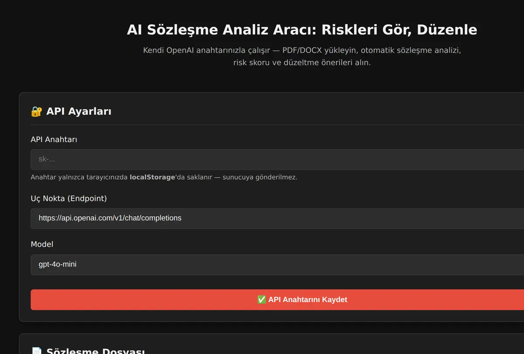Click the subtitle line risk skoru ve düzeltme
This screenshot has height=354, width=524.
(x=302, y=62)
